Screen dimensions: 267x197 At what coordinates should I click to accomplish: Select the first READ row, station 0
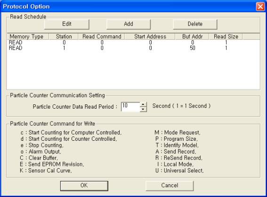pos(133,43)
